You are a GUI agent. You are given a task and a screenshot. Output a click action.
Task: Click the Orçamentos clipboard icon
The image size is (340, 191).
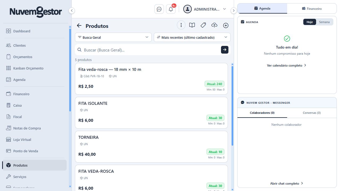(x=8, y=57)
